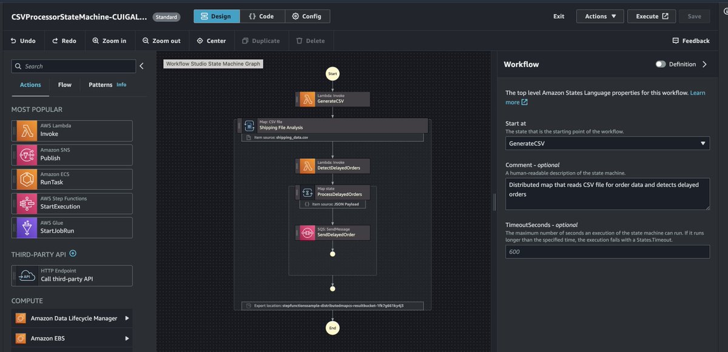This screenshot has width=728, height=352.
Task: Select the Actions tab
Action: pyautogui.click(x=30, y=85)
